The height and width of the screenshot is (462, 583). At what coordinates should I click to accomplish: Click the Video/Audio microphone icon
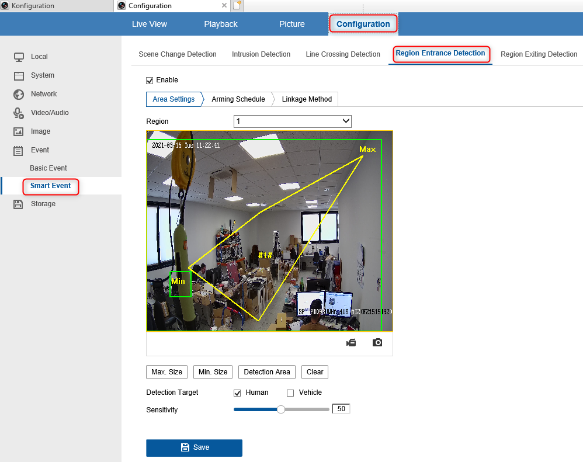[19, 113]
